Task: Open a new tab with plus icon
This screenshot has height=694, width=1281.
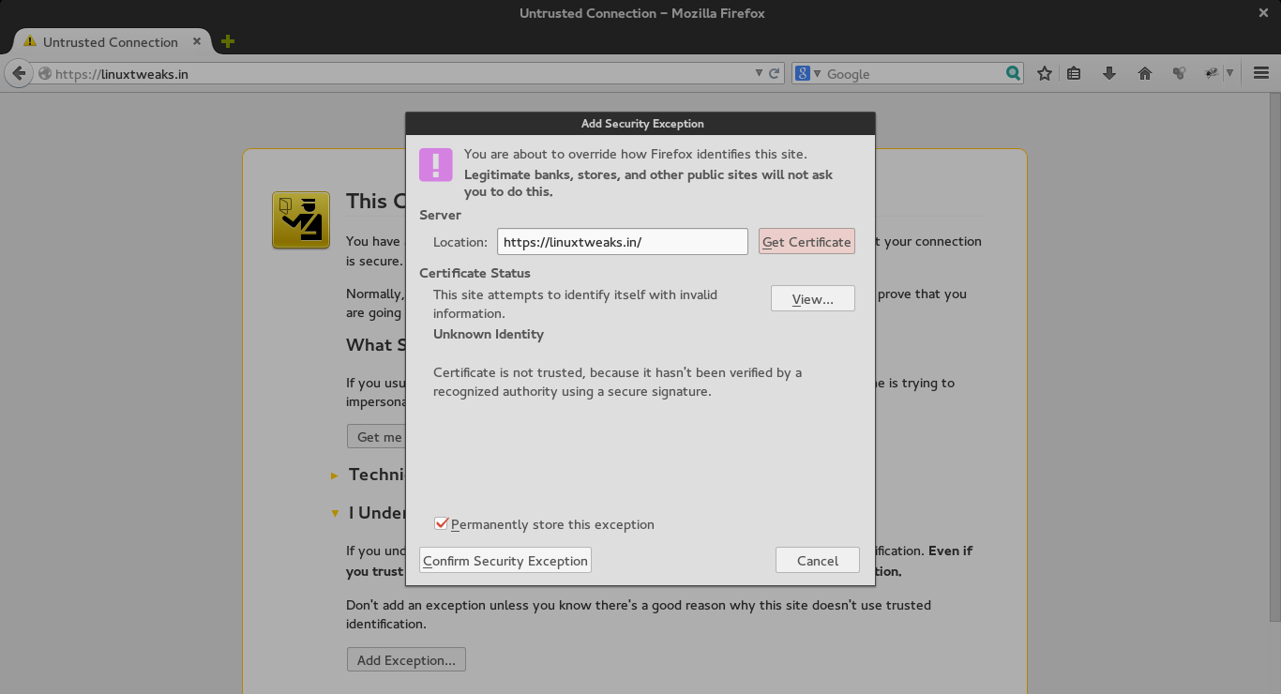Action: (227, 41)
